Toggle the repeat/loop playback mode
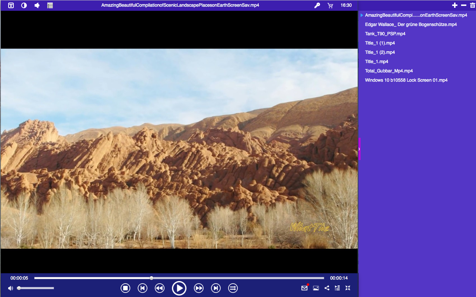This screenshot has height=297, width=476. click(233, 288)
